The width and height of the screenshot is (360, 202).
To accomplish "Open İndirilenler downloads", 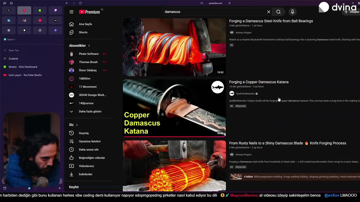I will click(88, 174).
